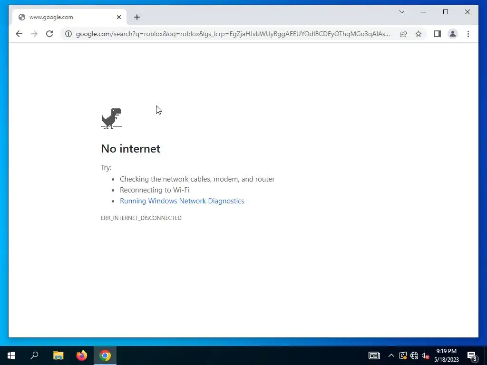Open network status tray icon
This screenshot has width=487, height=365.
[414, 355]
